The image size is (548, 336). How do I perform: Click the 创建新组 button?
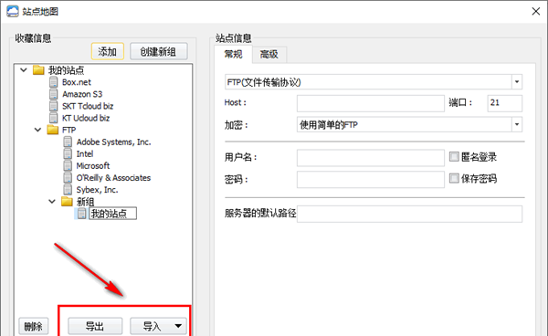click(x=158, y=52)
